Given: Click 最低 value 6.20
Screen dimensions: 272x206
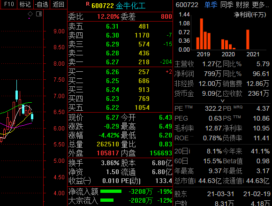Looking at the screenshot, I should coord(166,135).
